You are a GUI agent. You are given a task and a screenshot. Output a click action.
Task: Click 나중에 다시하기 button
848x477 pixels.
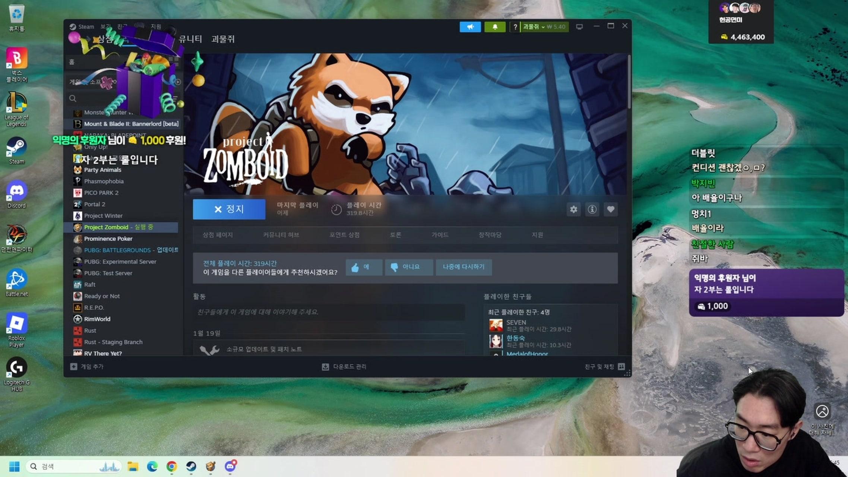coord(463,267)
